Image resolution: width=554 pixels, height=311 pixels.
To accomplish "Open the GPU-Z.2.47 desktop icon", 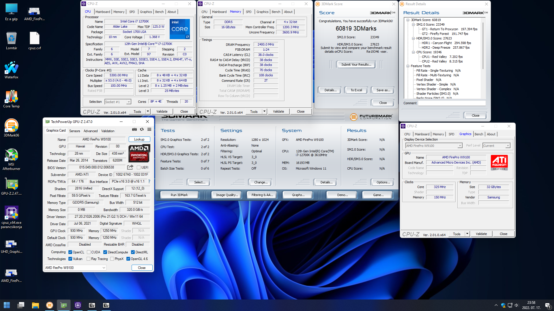I will tap(11, 186).
